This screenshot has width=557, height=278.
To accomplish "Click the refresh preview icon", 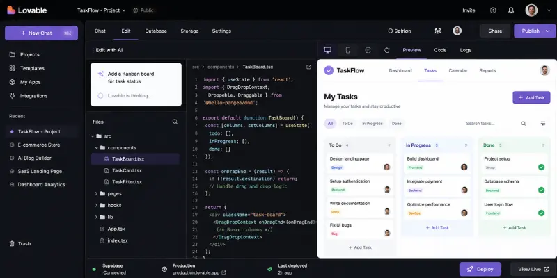I will [387, 50].
